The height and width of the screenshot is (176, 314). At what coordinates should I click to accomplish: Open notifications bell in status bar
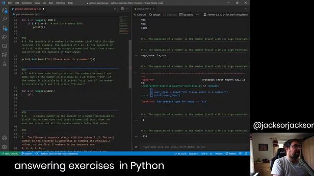(246, 154)
